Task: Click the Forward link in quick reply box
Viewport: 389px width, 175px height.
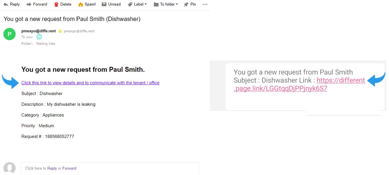Action: pos(69,168)
